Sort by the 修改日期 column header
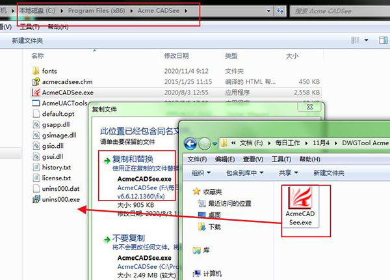 tap(176, 55)
